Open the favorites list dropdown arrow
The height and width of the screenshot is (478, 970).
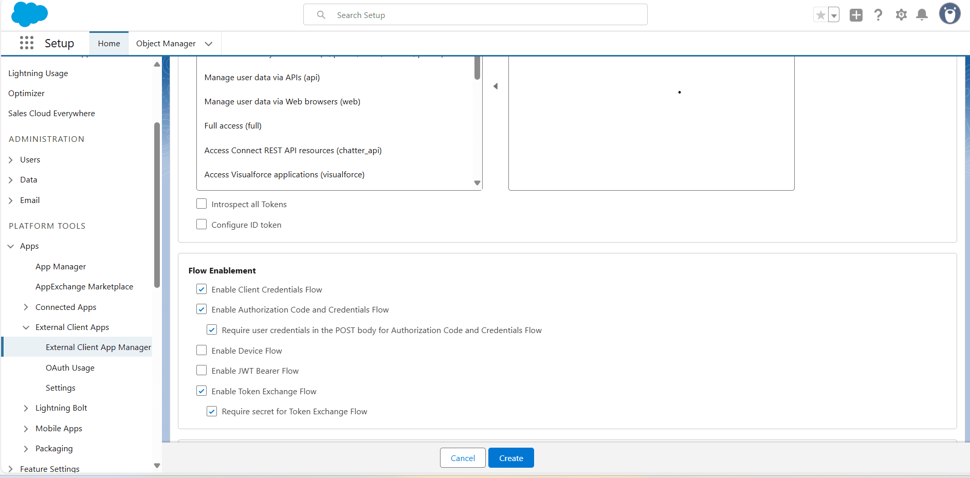point(834,15)
